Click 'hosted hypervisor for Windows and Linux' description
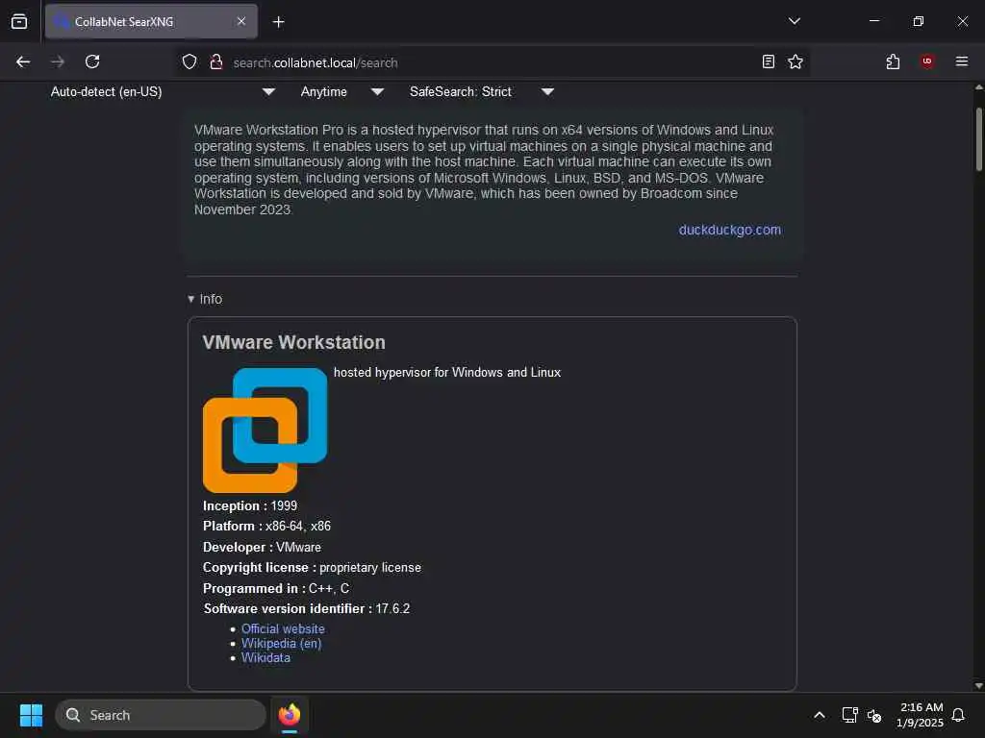Screen dimensions: 985x738 446,372
